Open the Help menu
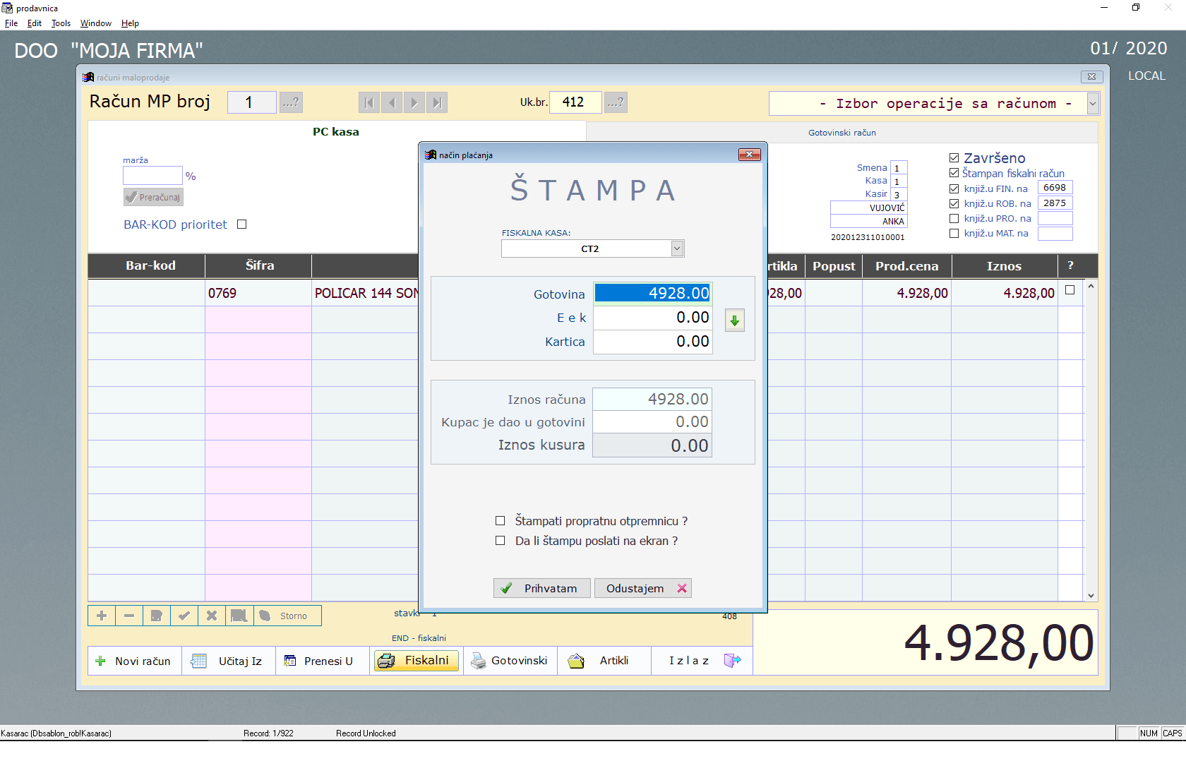Viewport: 1186px width, 761px height. (130, 23)
